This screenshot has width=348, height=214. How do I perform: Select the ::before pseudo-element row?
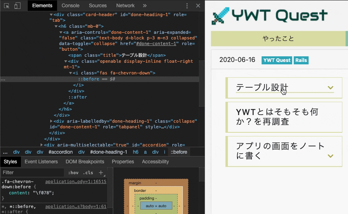100,79
